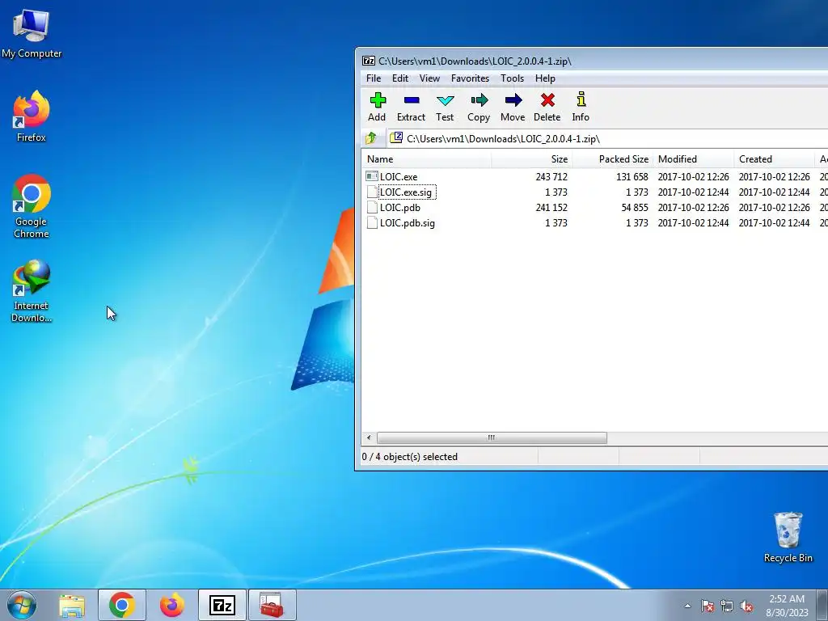Open the Favorites menu
828x621 pixels.
(x=470, y=78)
